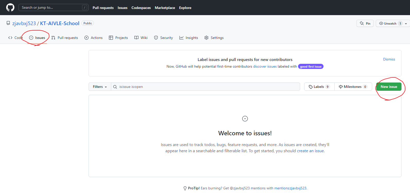Viewport: 410px width, 195px height.
Task: Focus the Search or jump to field
Action: click(x=54, y=7)
